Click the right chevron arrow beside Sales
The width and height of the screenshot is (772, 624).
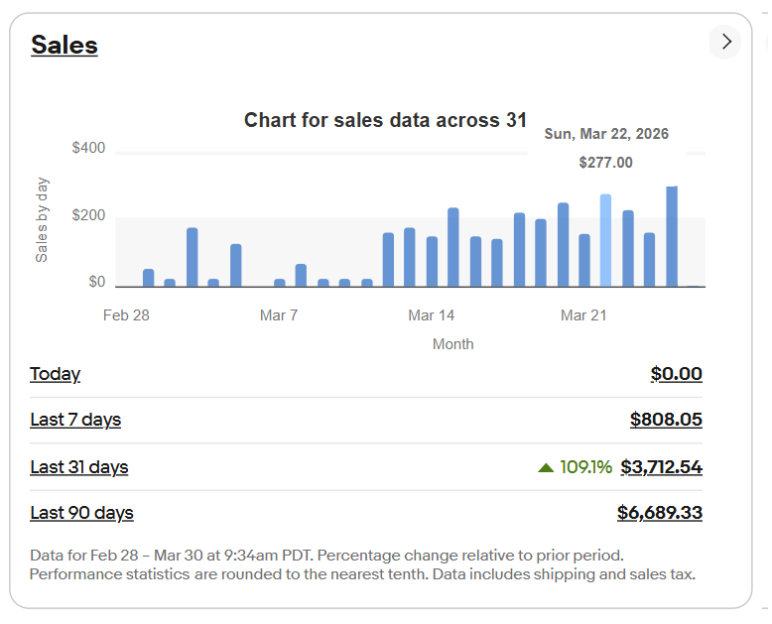pyautogui.click(x=725, y=42)
